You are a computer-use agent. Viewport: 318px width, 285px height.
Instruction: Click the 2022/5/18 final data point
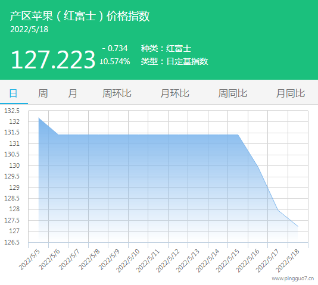pyautogui.click(x=298, y=227)
